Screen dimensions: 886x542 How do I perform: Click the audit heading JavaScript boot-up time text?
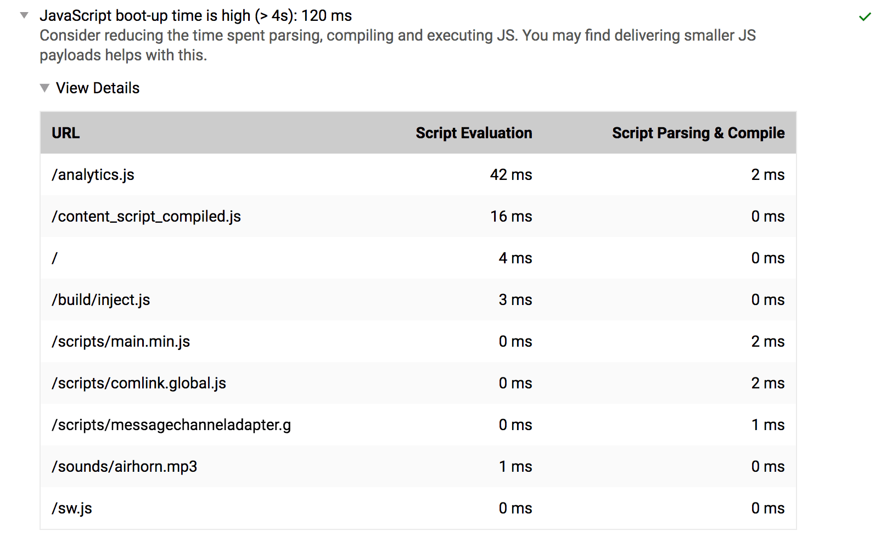coord(195,15)
